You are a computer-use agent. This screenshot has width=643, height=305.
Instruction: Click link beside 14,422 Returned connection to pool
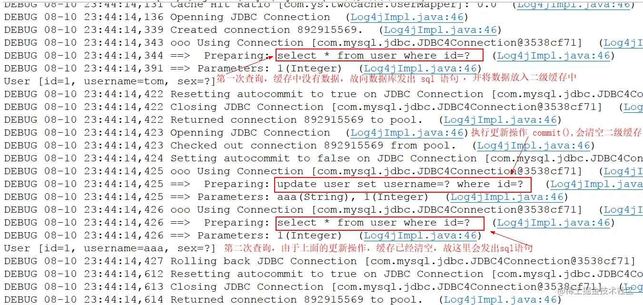tap(500, 120)
